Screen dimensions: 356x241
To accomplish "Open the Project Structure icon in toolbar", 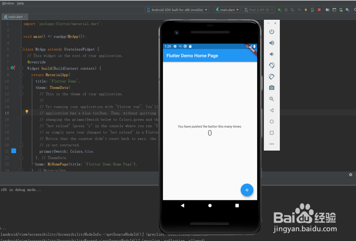I will coord(328,10).
